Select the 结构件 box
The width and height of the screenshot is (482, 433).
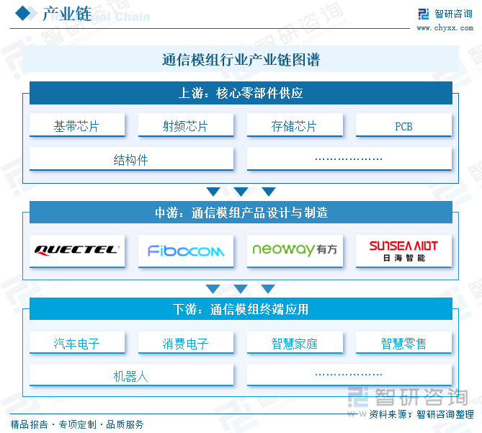click(x=131, y=159)
